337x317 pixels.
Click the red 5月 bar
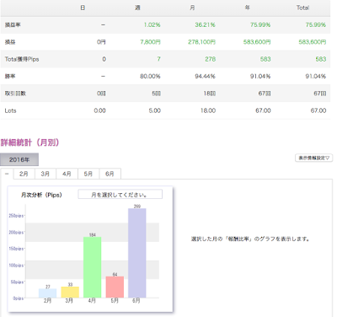point(115,287)
